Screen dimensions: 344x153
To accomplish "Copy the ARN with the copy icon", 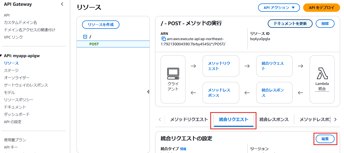I will pyautogui.click(x=164, y=39).
